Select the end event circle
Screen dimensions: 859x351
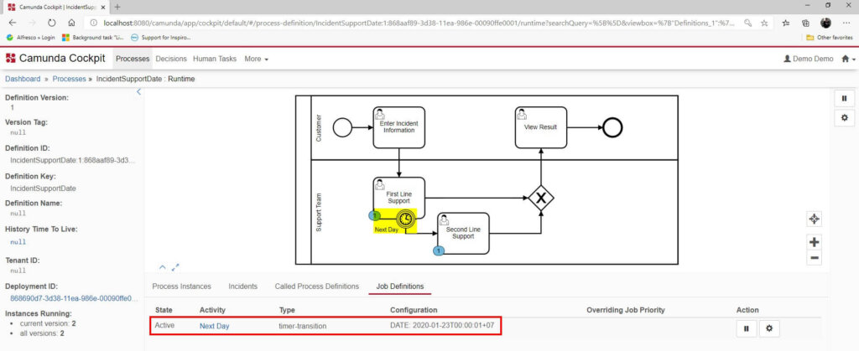click(612, 127)
